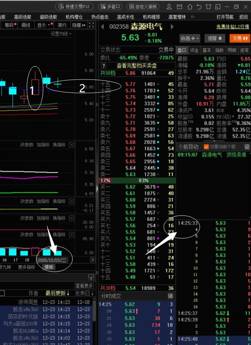The image size is (251, 345).
Task: Open 个股异动 settings 设 button
Action: point(247,147)
